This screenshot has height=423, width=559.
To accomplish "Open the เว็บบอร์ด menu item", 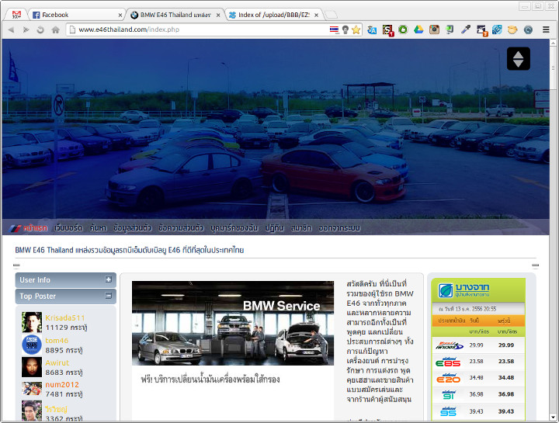I will tap(68, 228).
